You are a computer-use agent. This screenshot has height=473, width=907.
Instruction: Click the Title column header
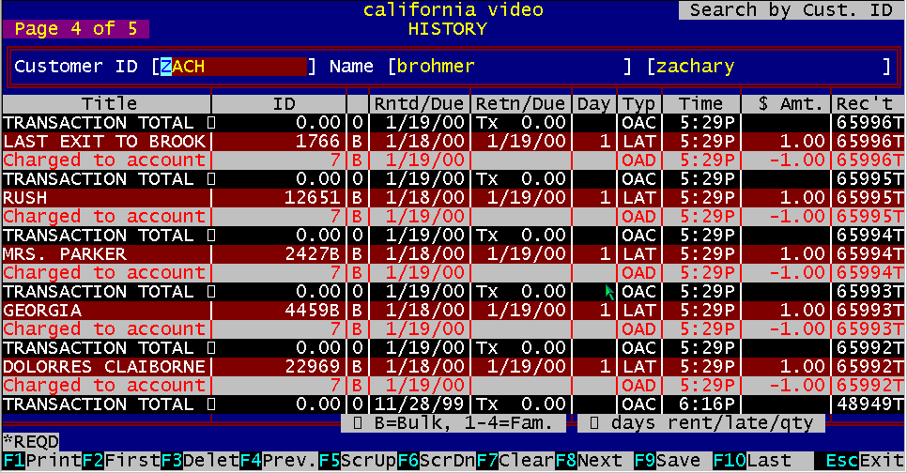(x=108, y=103)
